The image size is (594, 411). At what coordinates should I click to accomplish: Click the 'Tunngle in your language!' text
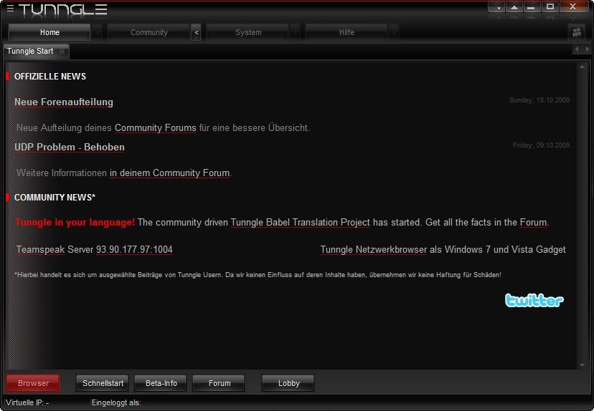(x=75, y=222)
